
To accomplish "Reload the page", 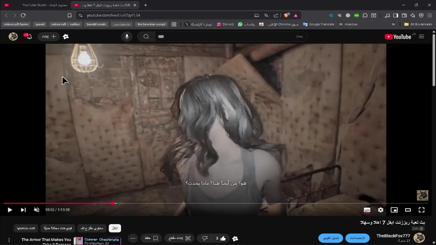I will point(23,15).
